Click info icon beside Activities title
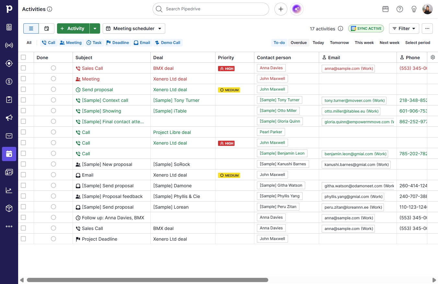438x284 pixels. click(x=50, y=9)
